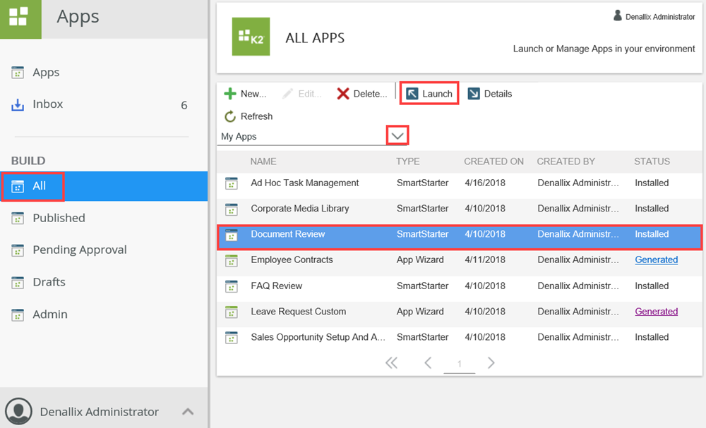Click the K2 All Apps logo
Viewport: 706px width, 428px height.
251,37
